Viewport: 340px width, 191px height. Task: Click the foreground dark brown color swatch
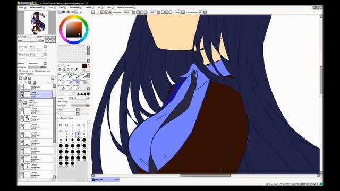click(84, 66)
